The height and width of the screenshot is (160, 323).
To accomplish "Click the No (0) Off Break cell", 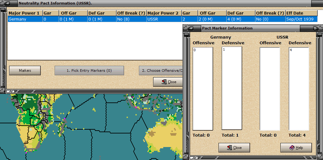I will 270,19.
